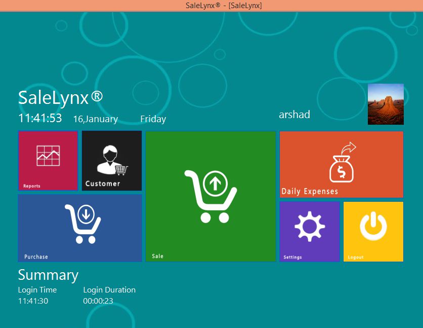Click the SaleLynx® heading

click(x=61, y=97)
